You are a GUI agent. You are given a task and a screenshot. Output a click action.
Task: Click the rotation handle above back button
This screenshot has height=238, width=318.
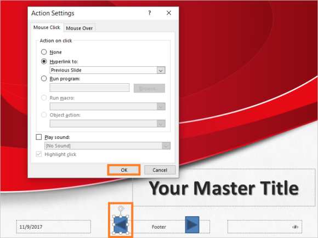[x=121, y=208]
